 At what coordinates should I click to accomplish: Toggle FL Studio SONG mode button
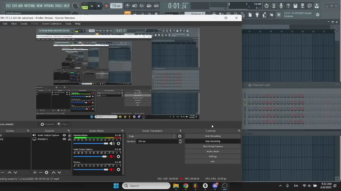[x=84, y=7]
